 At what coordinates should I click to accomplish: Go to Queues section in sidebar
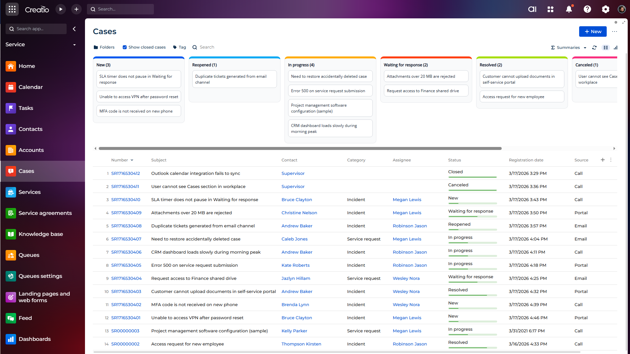29,255
